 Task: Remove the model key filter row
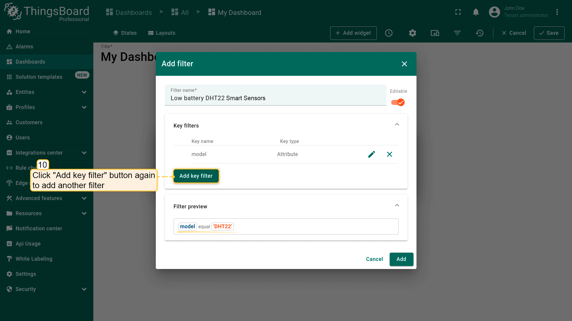[x=389, y=154]
